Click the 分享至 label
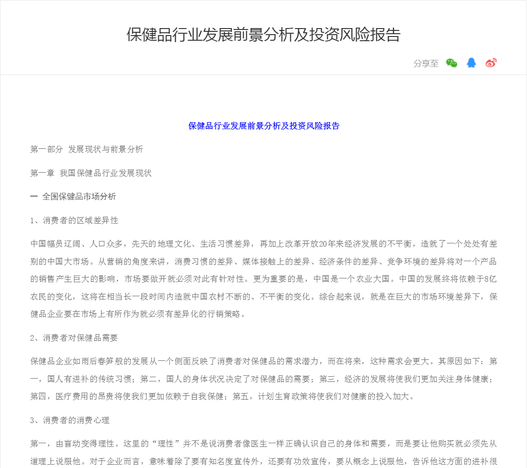 coord(426,64)
